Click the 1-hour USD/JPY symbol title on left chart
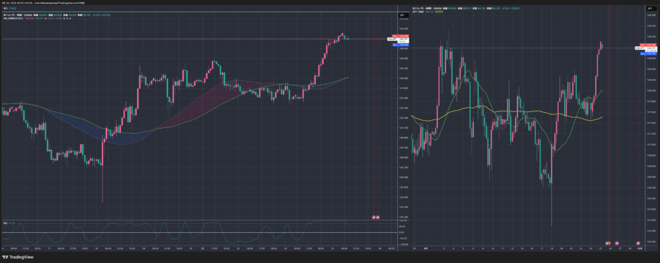Viewport: 660px width, 263px height. pyautogui.click(x=19, y=16)
